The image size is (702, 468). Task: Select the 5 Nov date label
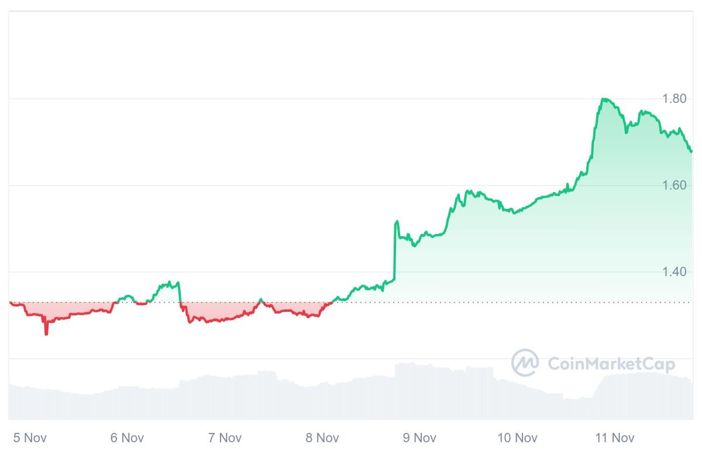30,438
